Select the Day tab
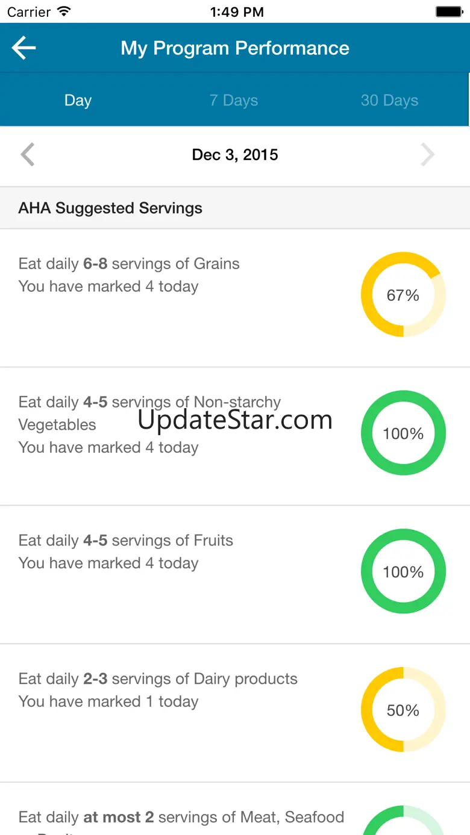Viewport: 470px width, 835px height. pyautogui.click(x=78, y=100)
